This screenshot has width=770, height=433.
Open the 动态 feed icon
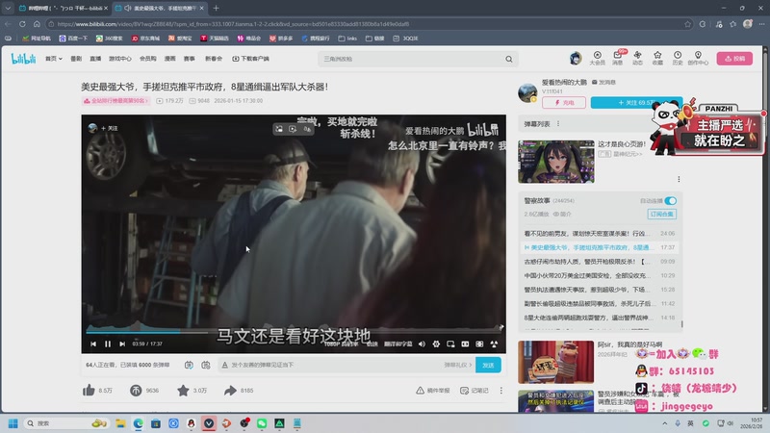point(637,58)
